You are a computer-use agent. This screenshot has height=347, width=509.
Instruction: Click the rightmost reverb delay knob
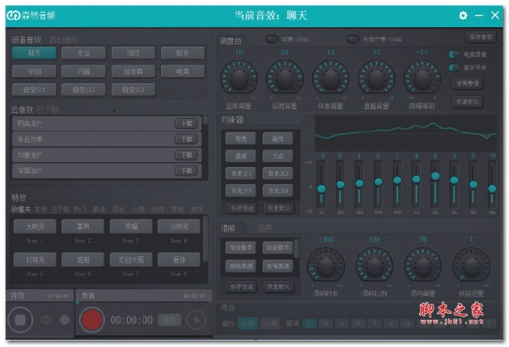click(x=471, y=266)
